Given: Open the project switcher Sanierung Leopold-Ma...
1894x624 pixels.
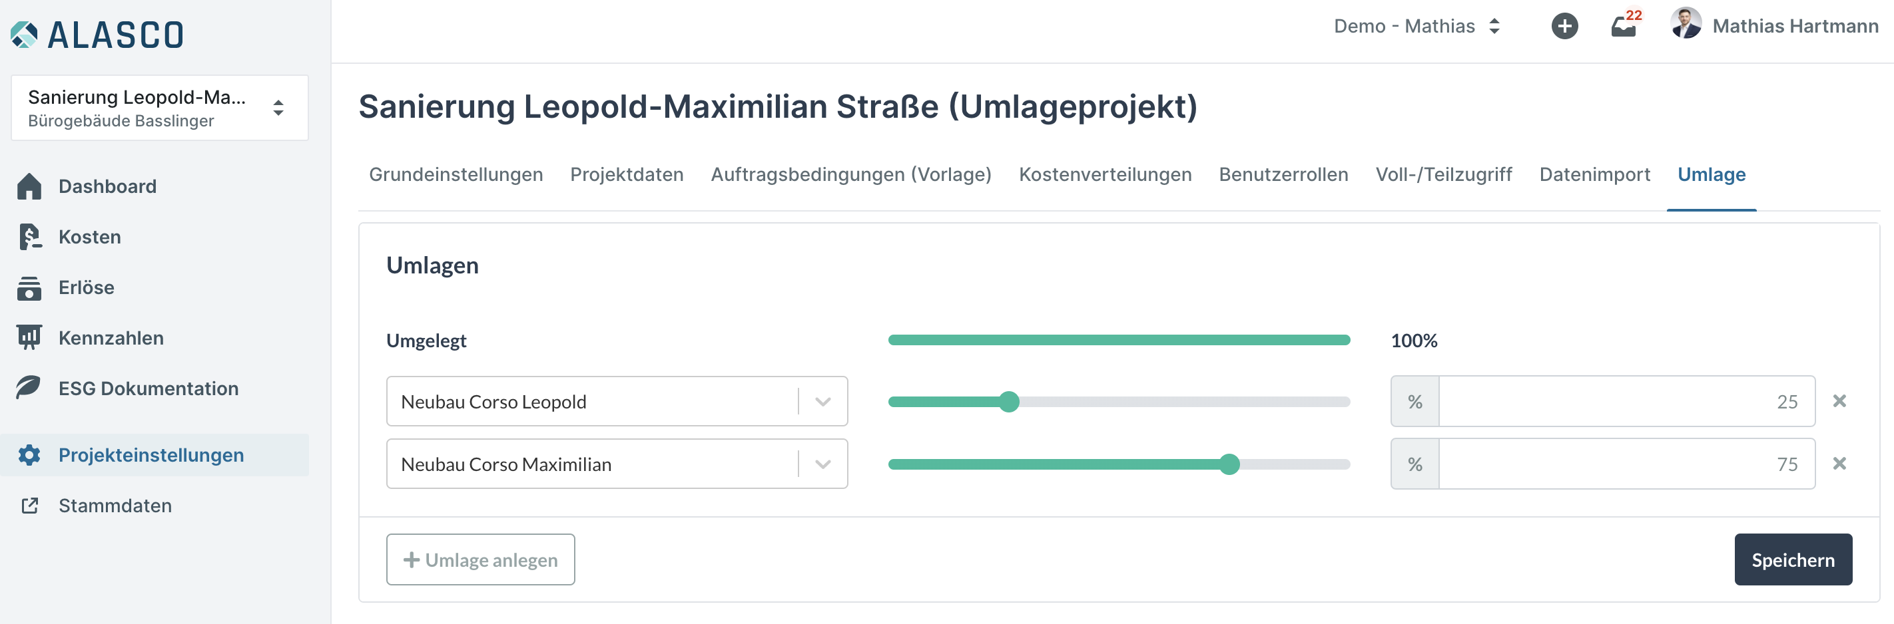Looking at the screenshot, I should pyautogui.click(x=160, y=108).
